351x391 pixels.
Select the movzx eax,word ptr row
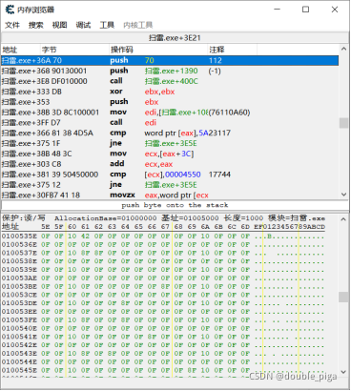[x=170, y=195]
